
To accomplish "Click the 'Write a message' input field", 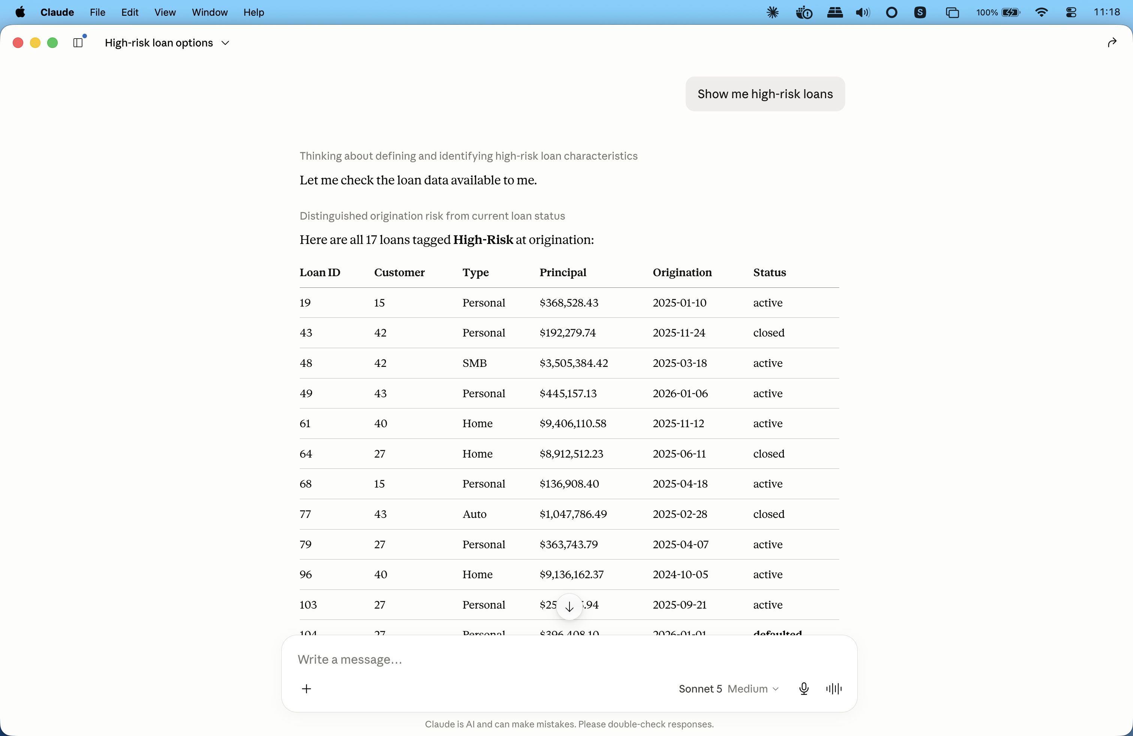I will pos(569,659).
